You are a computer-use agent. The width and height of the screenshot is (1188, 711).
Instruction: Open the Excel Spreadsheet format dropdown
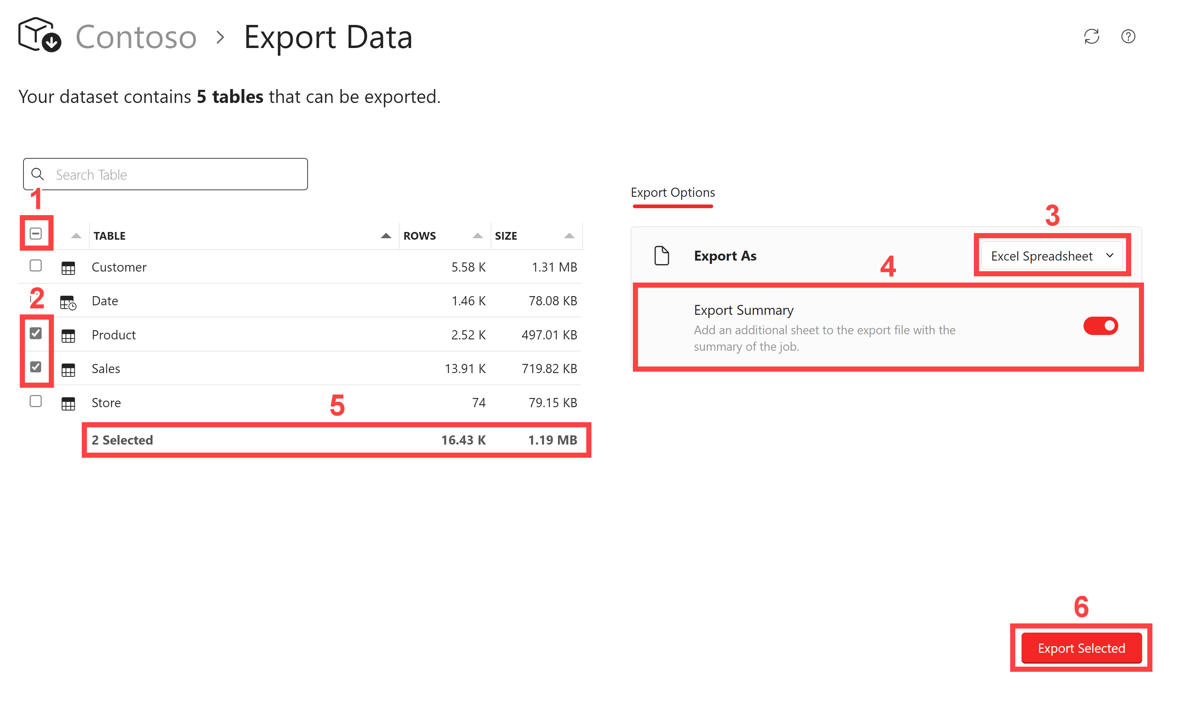[1052, 256]
